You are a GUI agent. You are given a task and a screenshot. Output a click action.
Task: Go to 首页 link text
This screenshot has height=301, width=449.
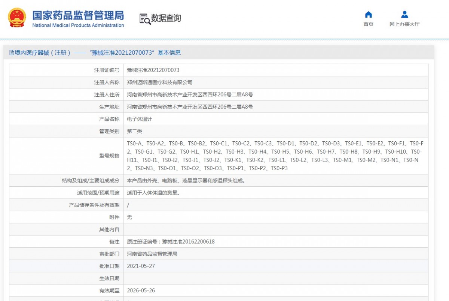click(x=369, y=24)
